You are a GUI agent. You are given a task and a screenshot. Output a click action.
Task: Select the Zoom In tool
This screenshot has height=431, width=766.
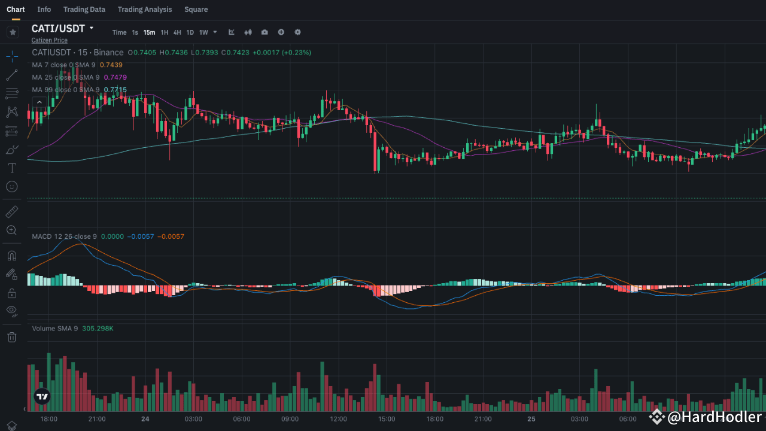12,230
